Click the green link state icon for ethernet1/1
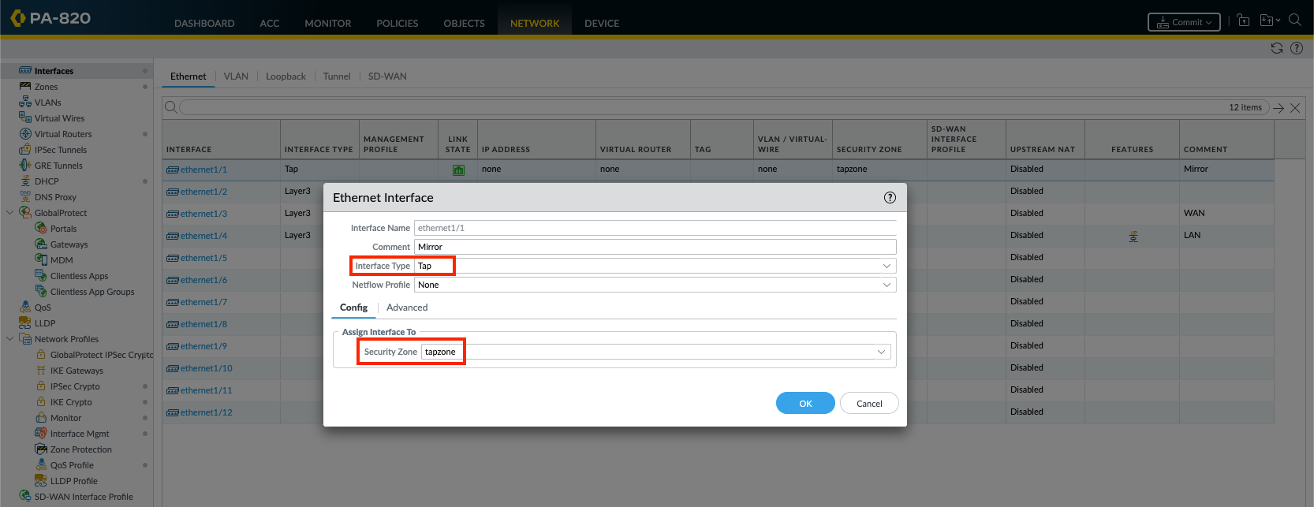Screen dimensions: 1314x507 coord(458,170)
